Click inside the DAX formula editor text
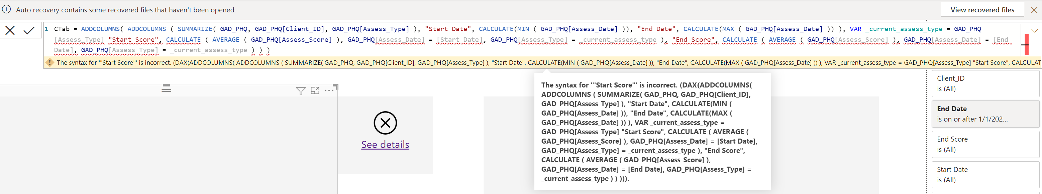1042x194 pixels. [x=532, y=39]
